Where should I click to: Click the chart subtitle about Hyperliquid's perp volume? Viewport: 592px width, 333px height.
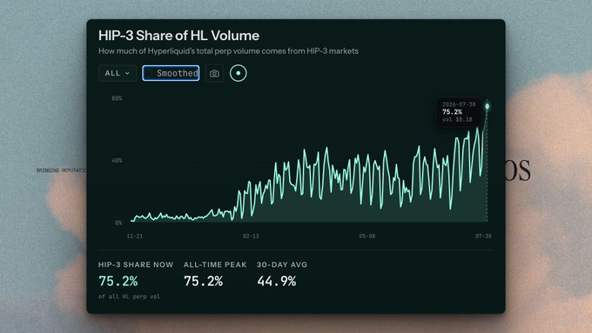click(x=228, y=51)
